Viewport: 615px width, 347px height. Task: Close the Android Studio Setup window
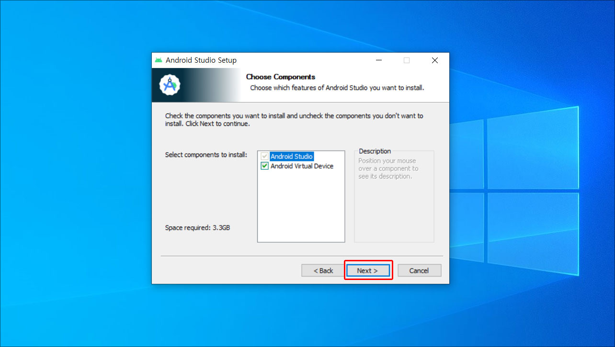[434, 60]
